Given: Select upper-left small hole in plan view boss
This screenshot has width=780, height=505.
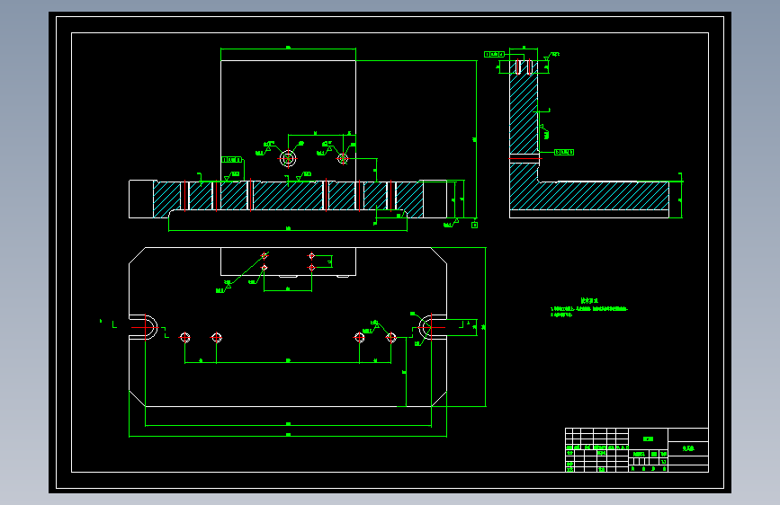Looking at the screenshot, I should click(264, 256).
